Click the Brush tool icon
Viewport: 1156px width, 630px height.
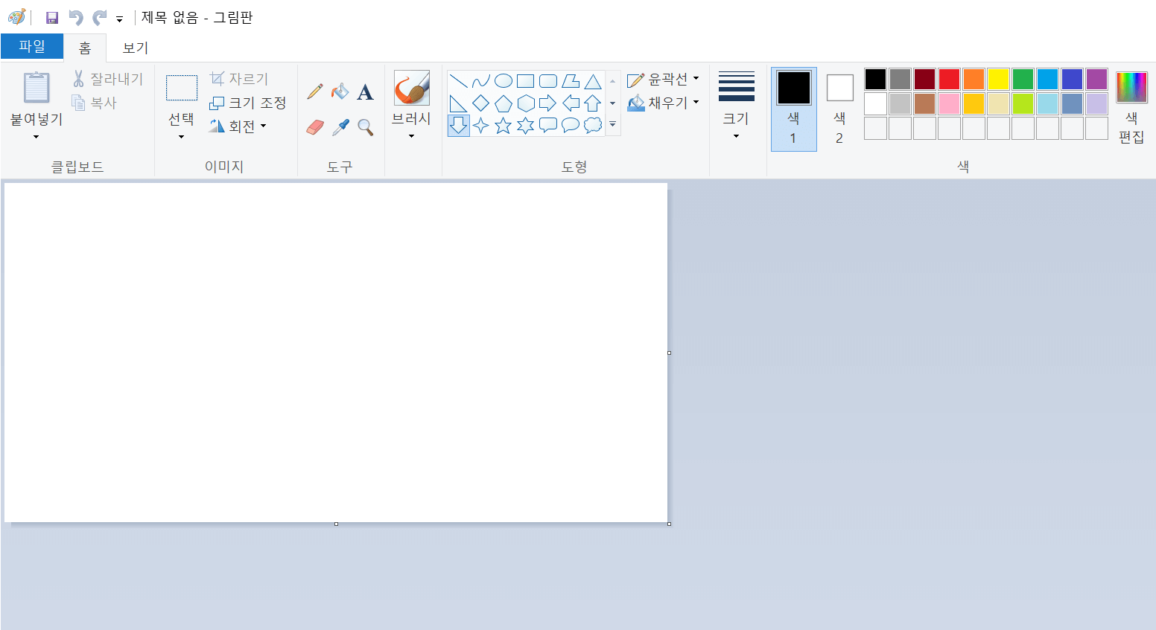(412, 89)
